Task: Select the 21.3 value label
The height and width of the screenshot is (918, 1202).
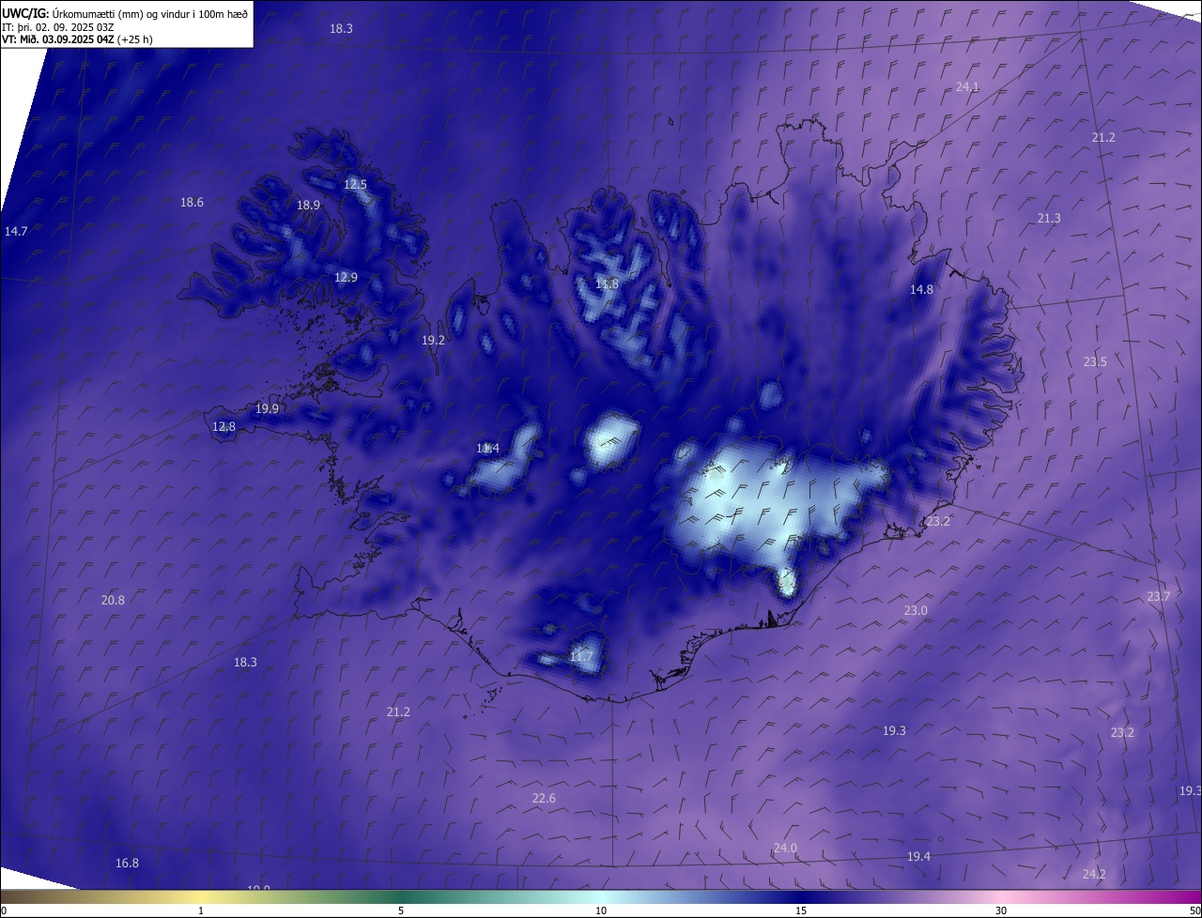Action: 1049,218
